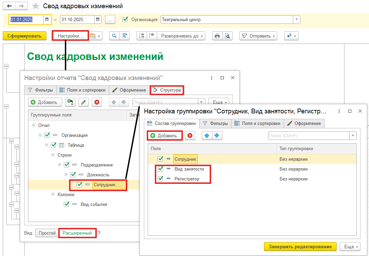This screenshot has width=369, height=256.
Task: Click the find next icon in report toolbar
Action: [x=124, y=36]
